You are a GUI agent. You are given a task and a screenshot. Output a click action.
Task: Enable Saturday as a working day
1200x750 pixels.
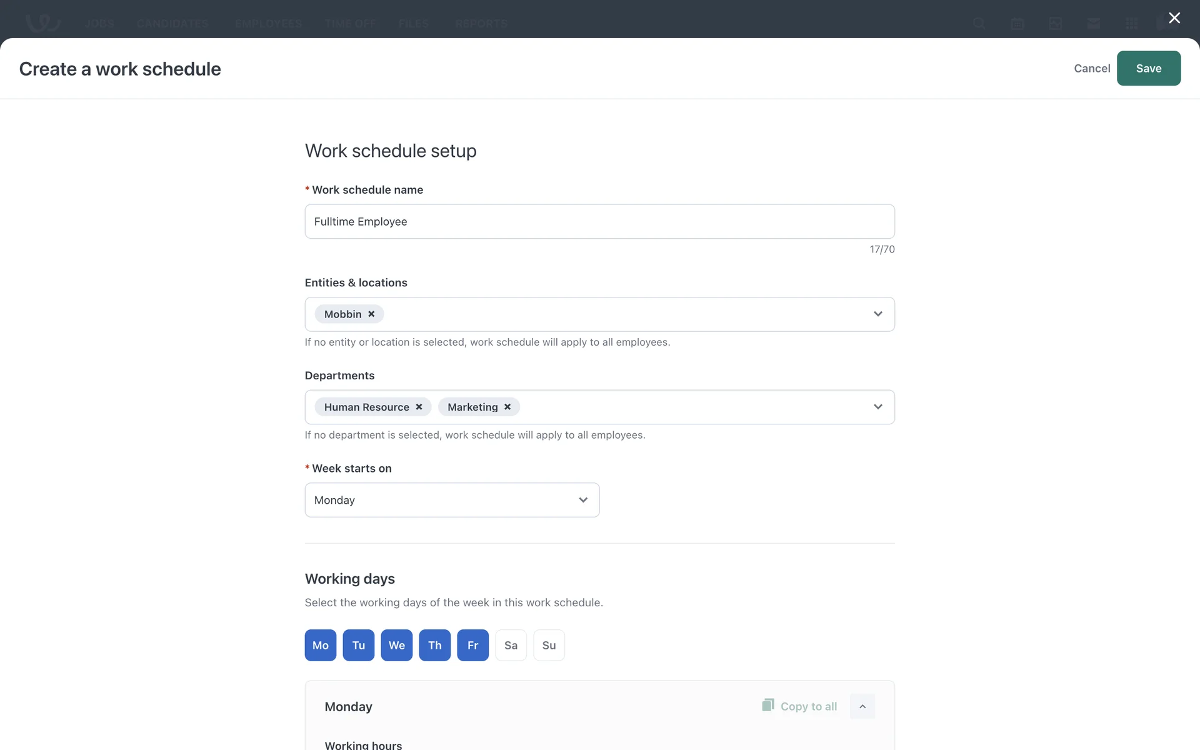tap(511, 645)
